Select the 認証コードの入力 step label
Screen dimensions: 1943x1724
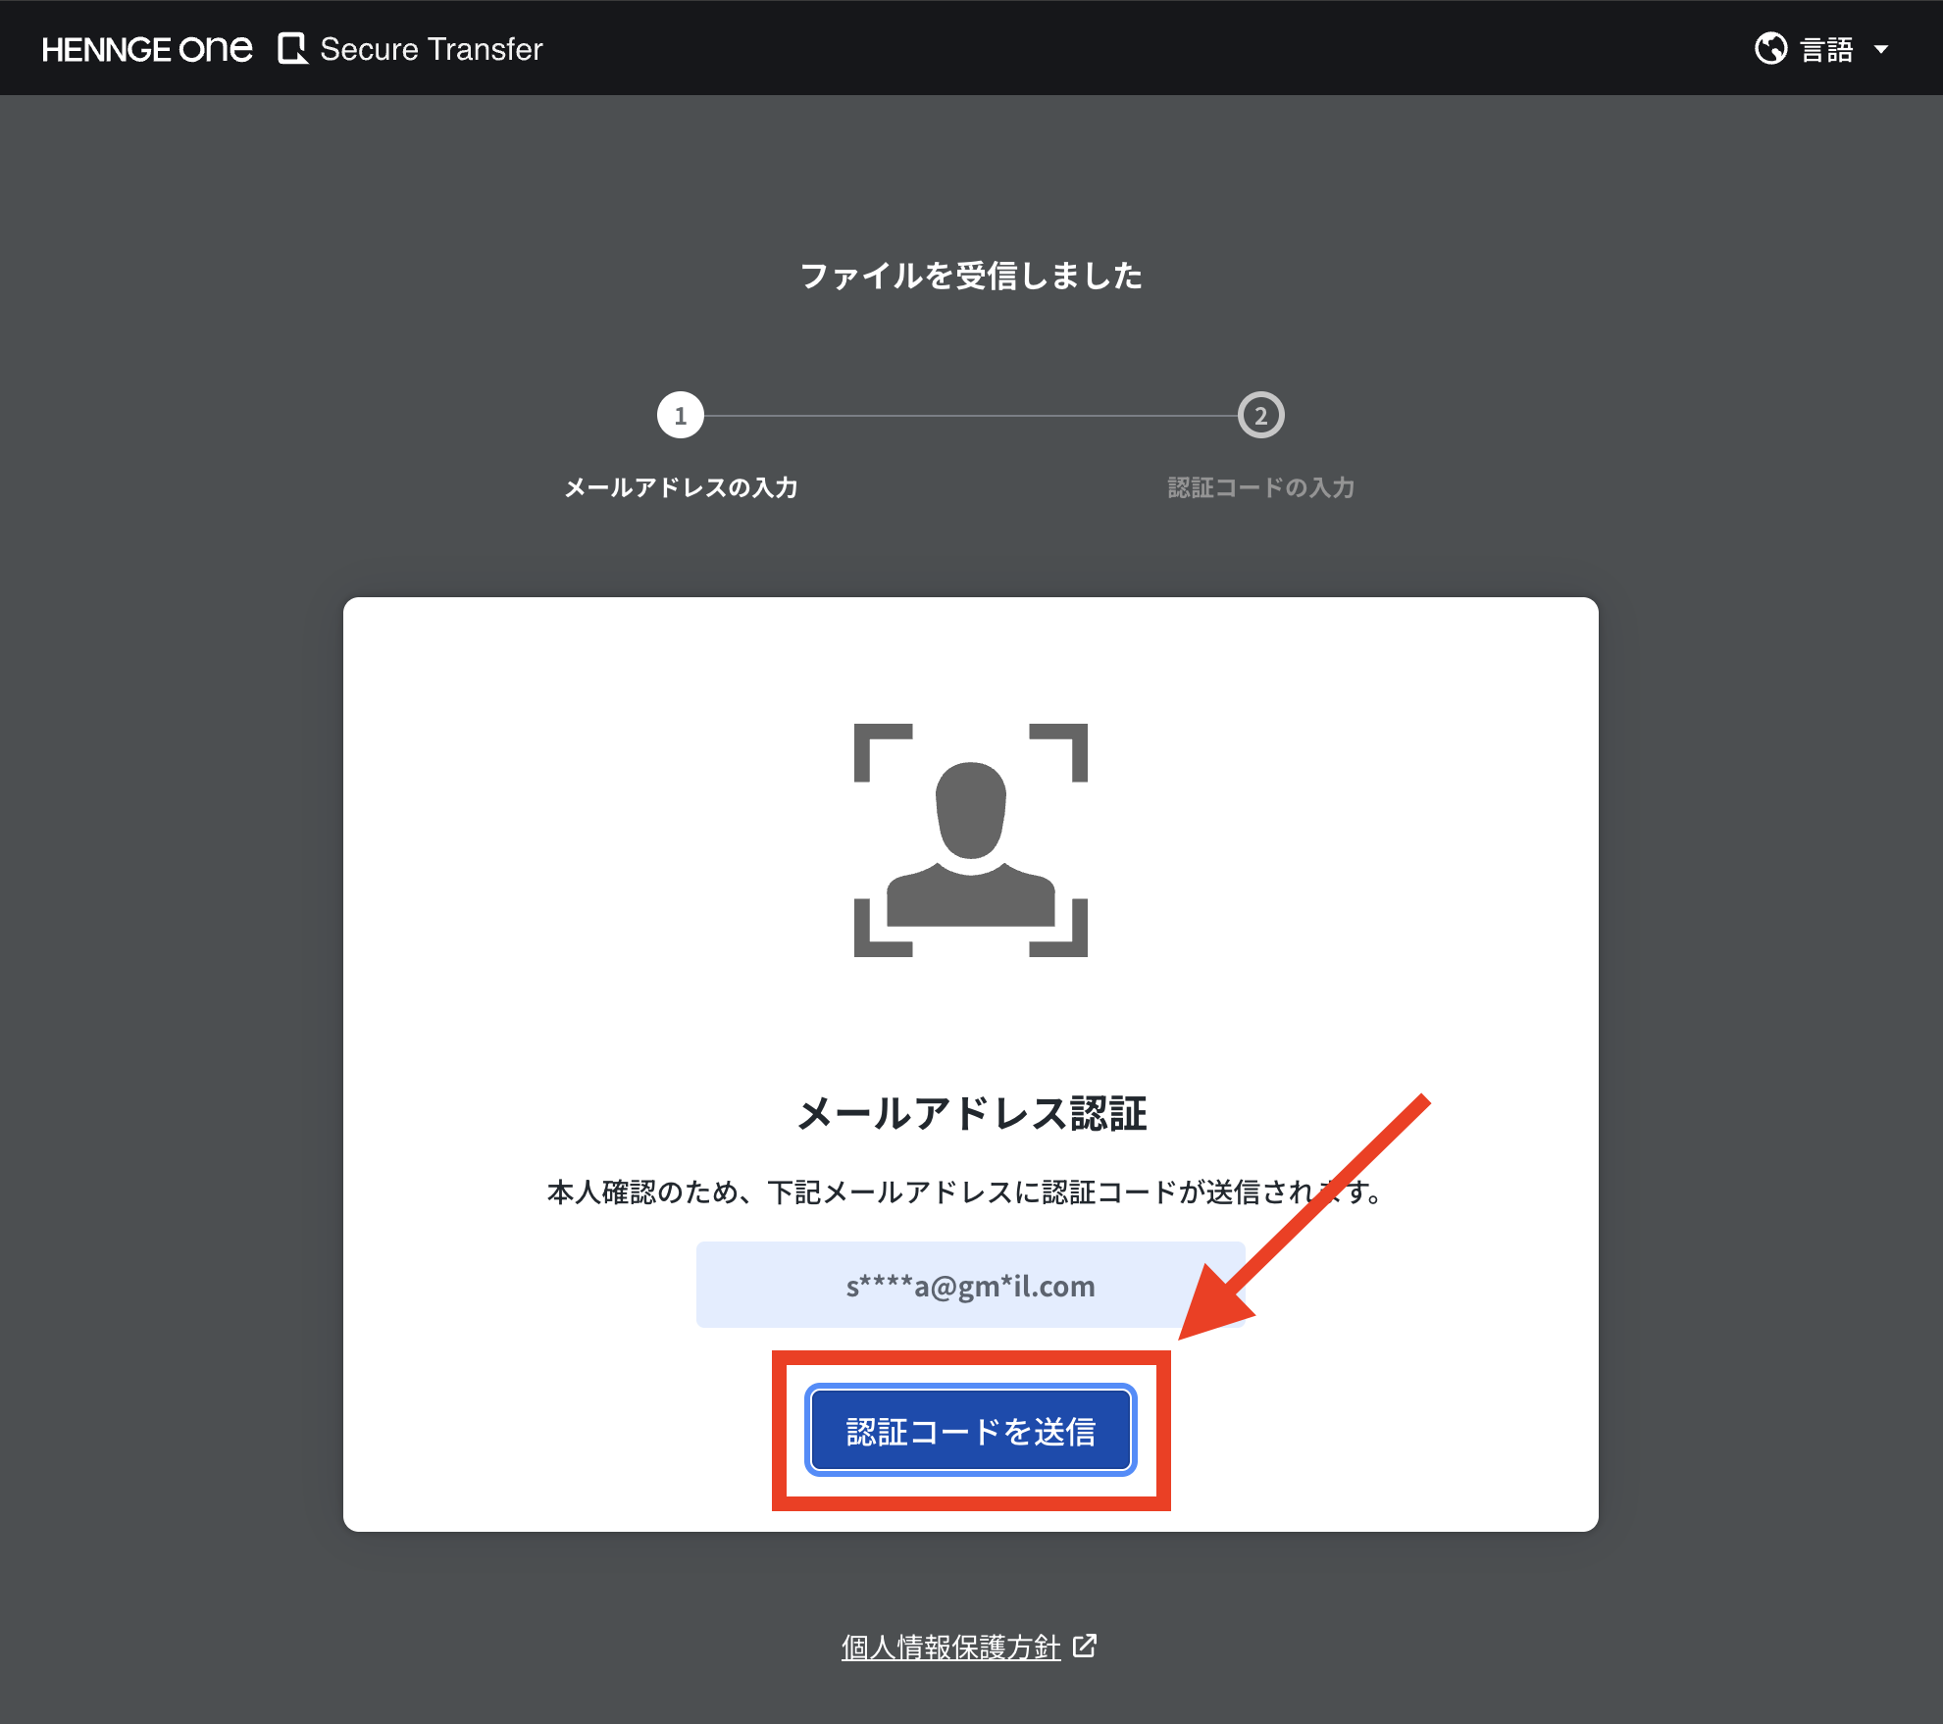pyautogui.click(x=1260, y=487)
